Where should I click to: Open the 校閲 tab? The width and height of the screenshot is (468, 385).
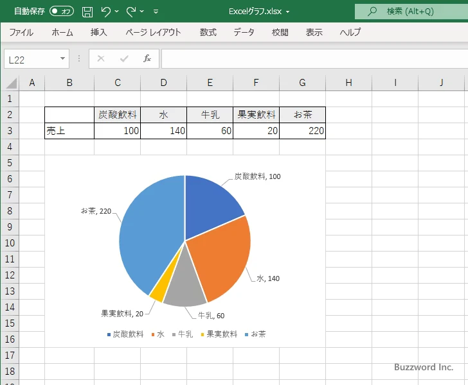click(x=280, y=32)
